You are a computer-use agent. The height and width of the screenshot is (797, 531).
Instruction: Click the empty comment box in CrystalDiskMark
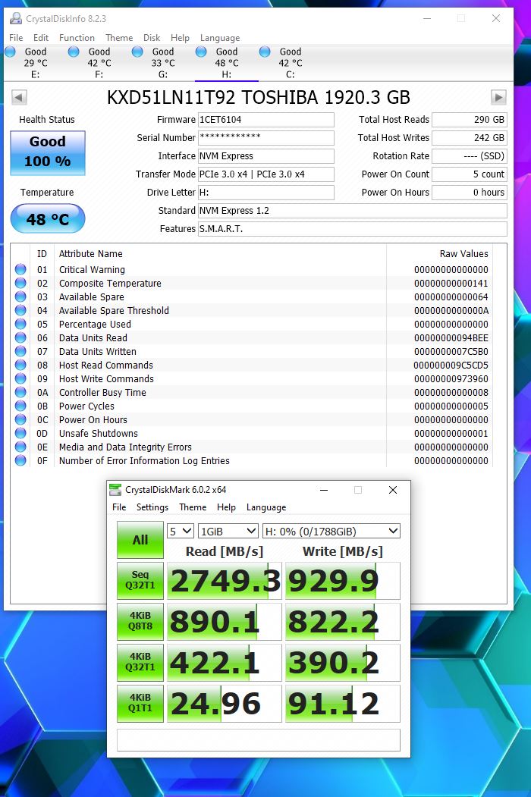(259, 740)
